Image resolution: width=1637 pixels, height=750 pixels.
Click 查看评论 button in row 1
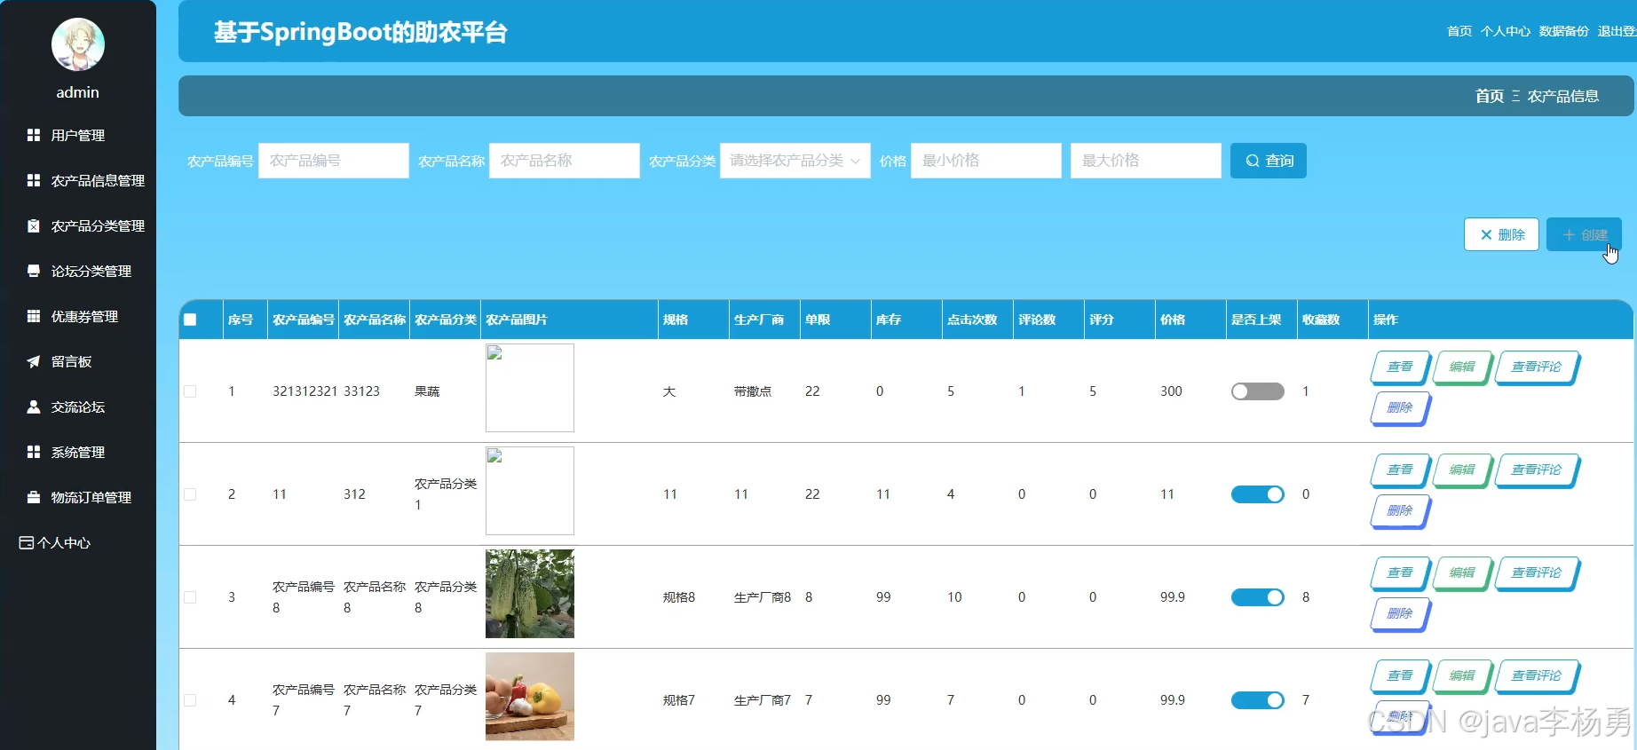(x=1537, y=367)
